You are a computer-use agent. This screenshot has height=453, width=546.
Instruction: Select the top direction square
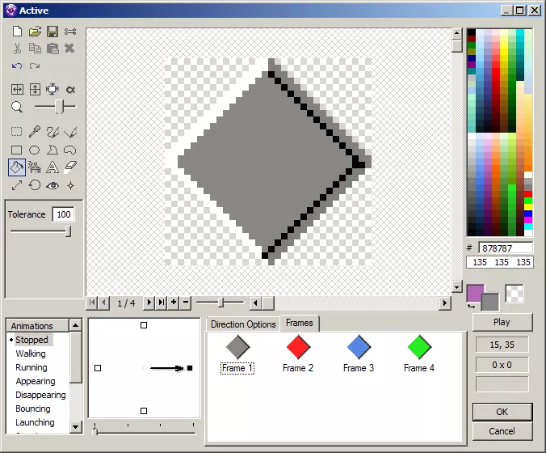[x=144, y=325]
